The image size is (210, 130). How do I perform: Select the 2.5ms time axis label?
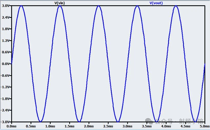pyautogui.click(x=108, y=126)
